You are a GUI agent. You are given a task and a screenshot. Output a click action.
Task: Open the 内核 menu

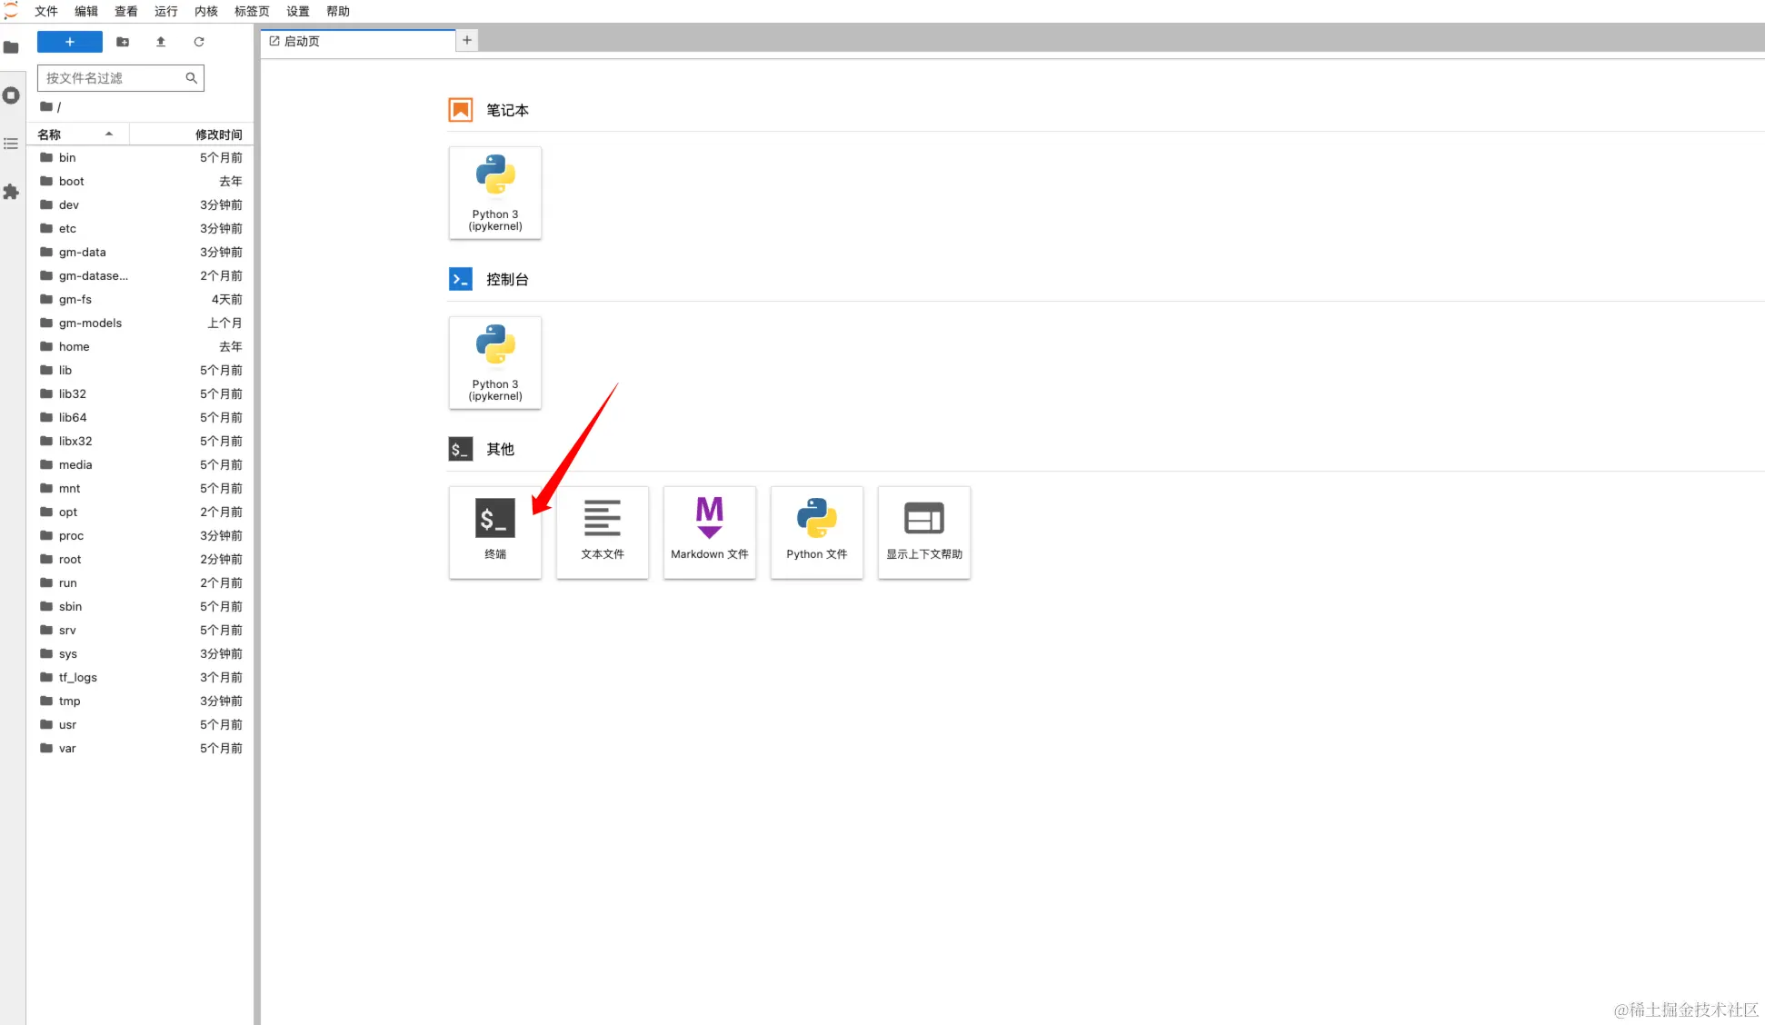click(206, 11)
